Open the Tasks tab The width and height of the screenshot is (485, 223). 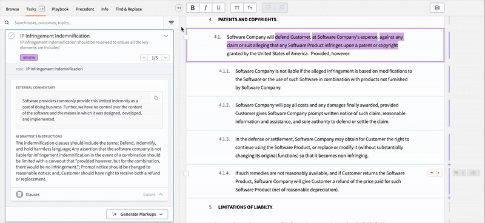[x=32, y=9]
